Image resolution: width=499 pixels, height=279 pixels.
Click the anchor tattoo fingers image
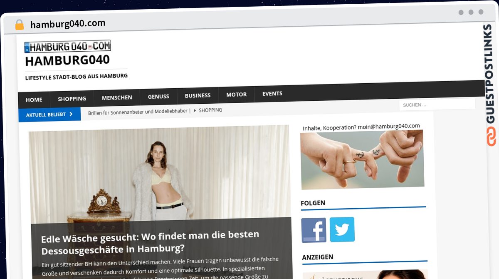(362, 159)
